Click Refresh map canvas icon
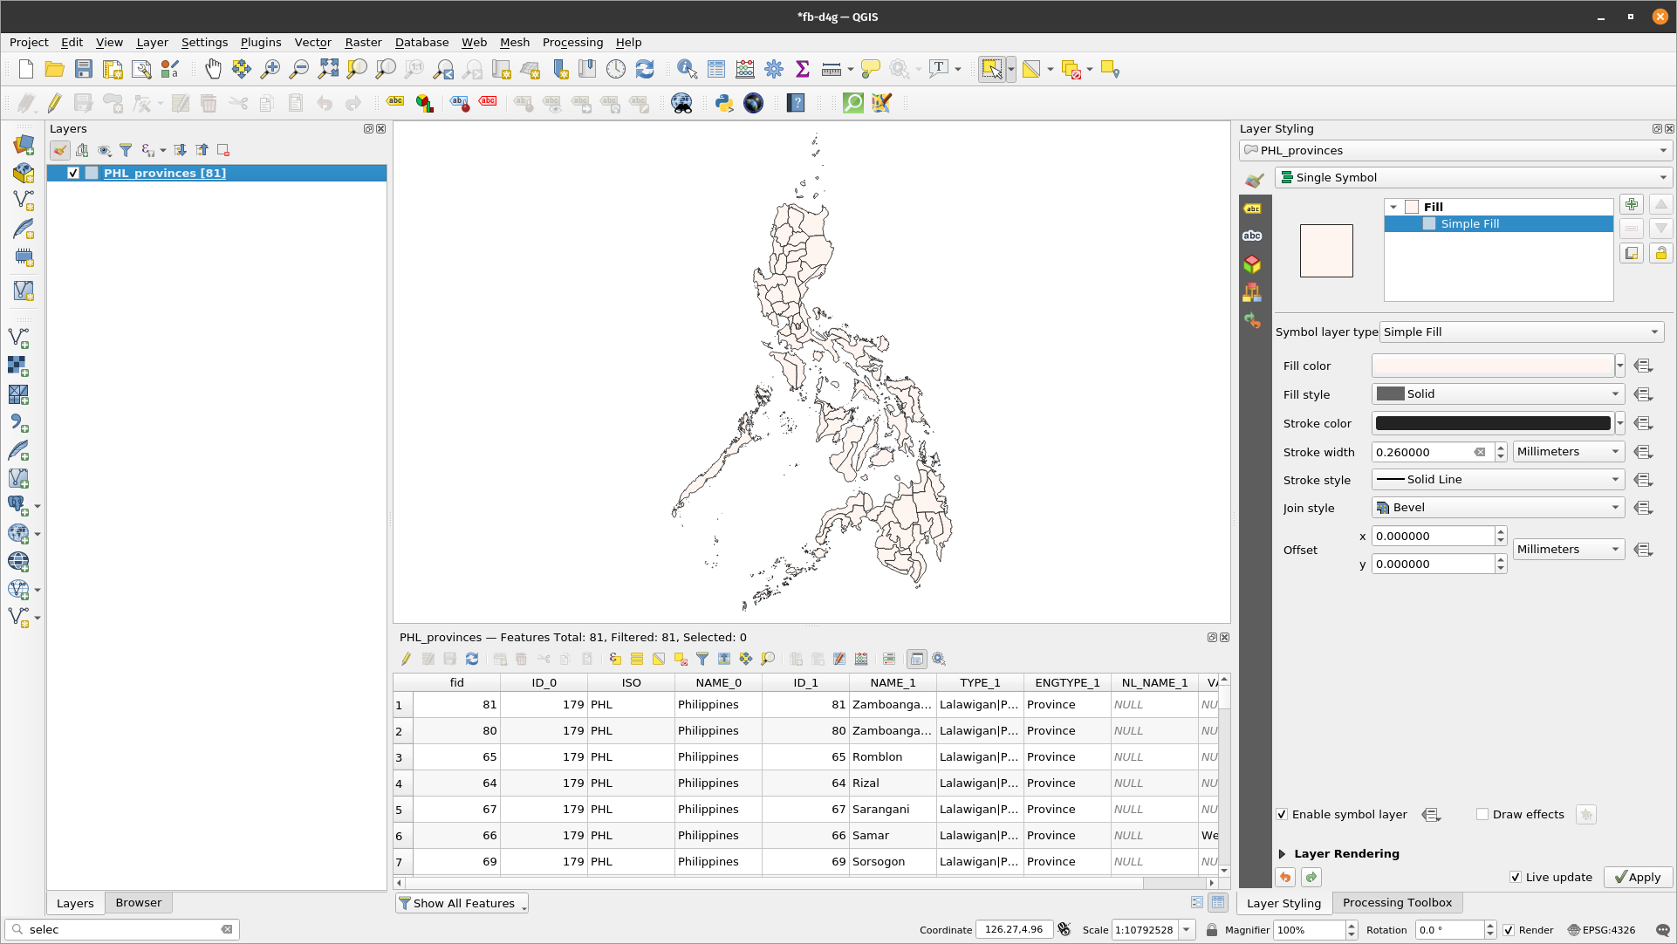The image size is (1677, 944). (x=645, y=69)
